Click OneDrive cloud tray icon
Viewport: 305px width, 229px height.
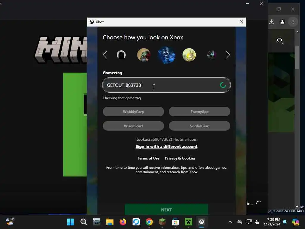(240, 222)
